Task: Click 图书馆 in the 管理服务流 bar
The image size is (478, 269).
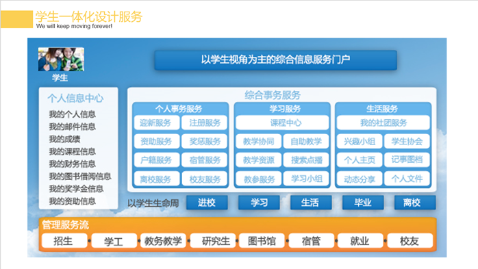Action: point(262,241)
